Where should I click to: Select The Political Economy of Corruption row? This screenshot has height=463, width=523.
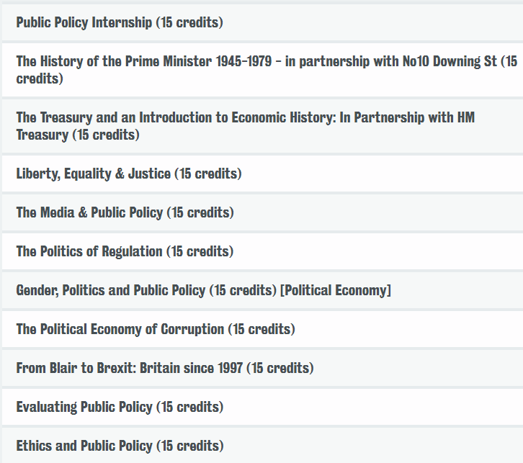[262, 329]
